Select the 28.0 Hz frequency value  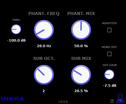pyautogui.click(x=44, y=46)
